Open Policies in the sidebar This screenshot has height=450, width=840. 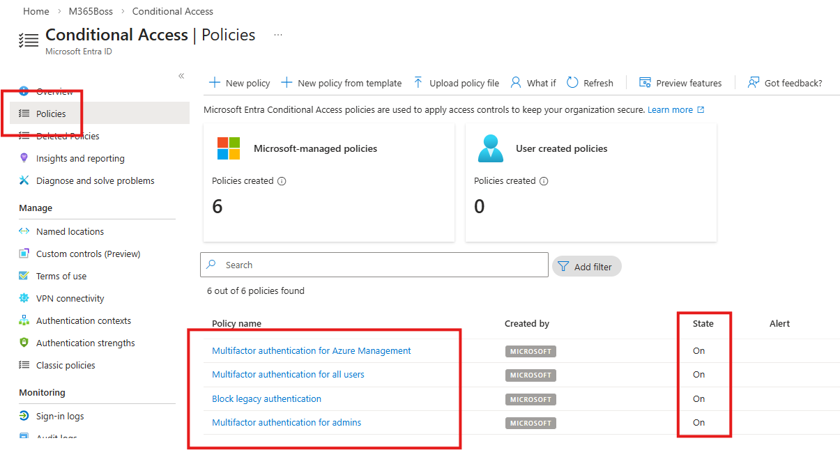click(100, 114)
